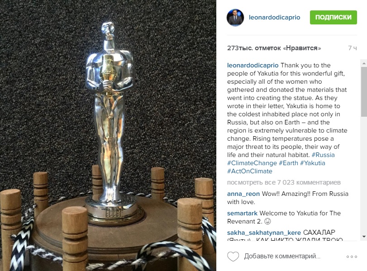
Task: Open leonardodicaprio username in header
Action: pos(274,17)
